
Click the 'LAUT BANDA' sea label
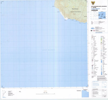point(48,50)
